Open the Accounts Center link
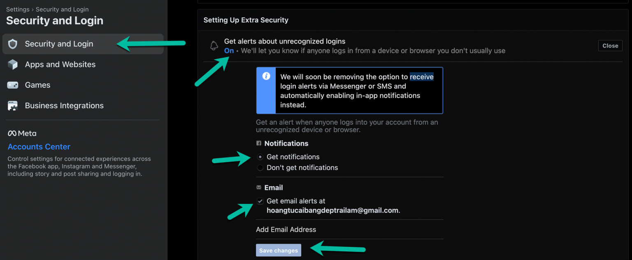The image size is (632, 260). pos(39,147)
